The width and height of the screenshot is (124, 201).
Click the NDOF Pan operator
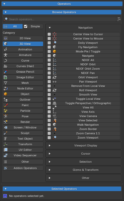86,73
